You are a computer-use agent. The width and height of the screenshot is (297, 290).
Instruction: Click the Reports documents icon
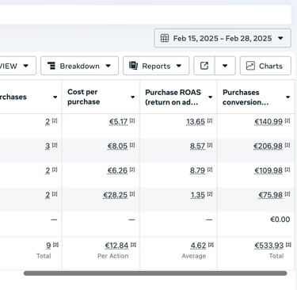click(x=133, y=66)
